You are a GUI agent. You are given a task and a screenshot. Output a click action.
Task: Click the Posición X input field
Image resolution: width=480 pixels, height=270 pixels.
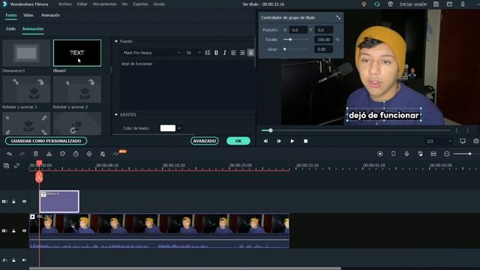(298, 30)
